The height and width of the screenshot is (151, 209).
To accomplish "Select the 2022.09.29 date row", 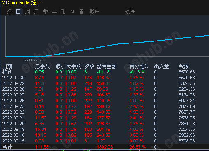I will (x=99, y=83).
